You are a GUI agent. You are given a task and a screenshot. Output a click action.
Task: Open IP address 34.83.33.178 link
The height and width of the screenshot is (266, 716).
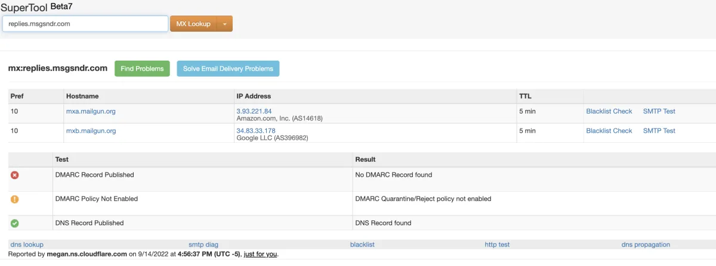click(x=256, y=131)
